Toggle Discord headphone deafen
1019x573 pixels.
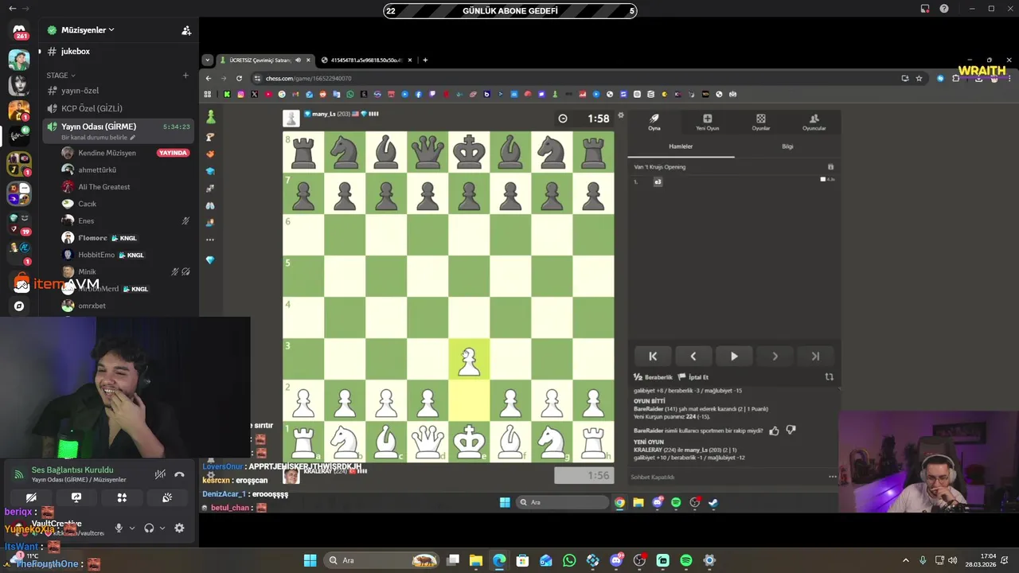[x=149, y=528]
